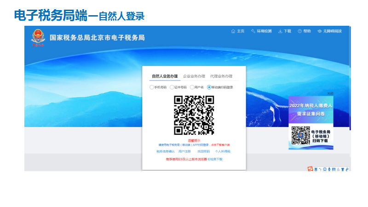Open the 用户注册 registration link
The image size is (368, 207).
click(184, 152)
